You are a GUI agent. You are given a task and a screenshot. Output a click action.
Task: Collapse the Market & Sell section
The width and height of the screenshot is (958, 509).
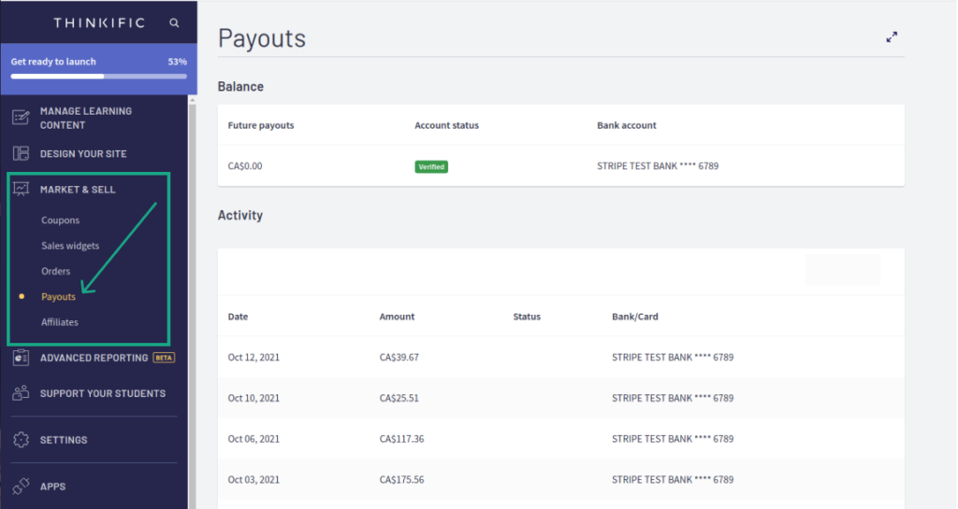[x=78, y=190]
